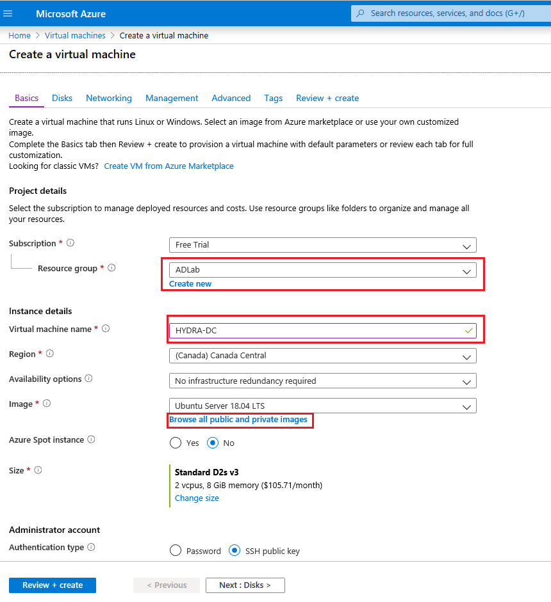Open the Availability options dropdown

pyautogui.click(x=322, y=381)
